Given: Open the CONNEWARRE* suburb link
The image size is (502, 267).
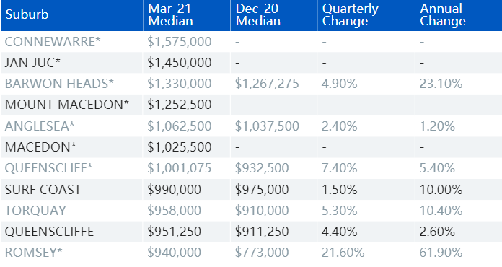Looking at the screenshot, I should [x=53, y=42].
